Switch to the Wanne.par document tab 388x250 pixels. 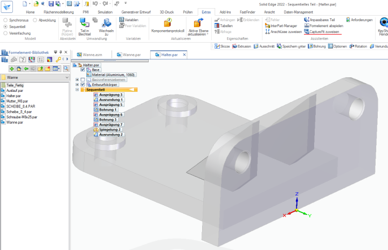(x=129, y=55)
